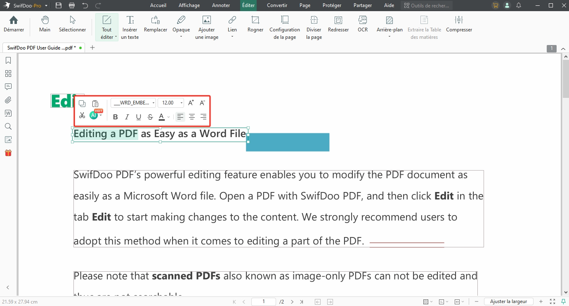
Task: Toggle underline formatting
Action: coord(139,117)
